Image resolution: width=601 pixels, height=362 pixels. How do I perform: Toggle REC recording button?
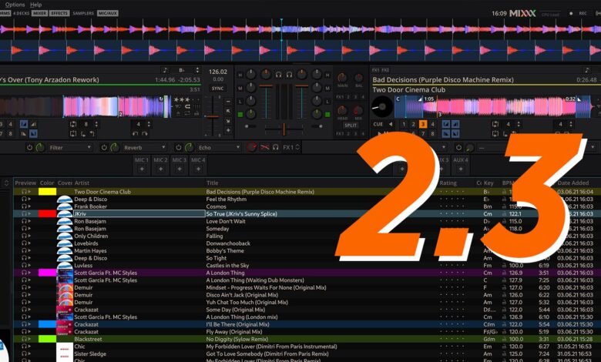(x=583, y=13)
